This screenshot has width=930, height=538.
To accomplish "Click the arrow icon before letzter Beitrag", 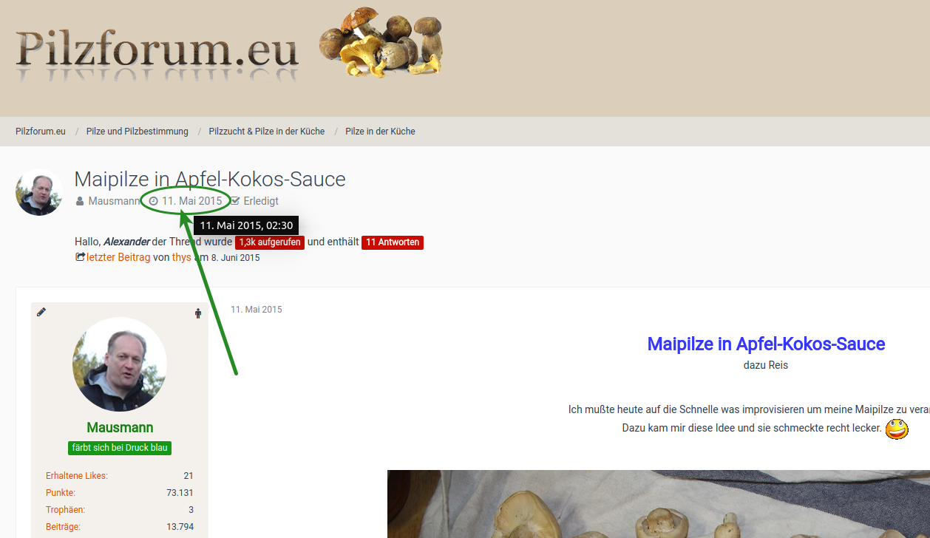I will coord(80,257).
